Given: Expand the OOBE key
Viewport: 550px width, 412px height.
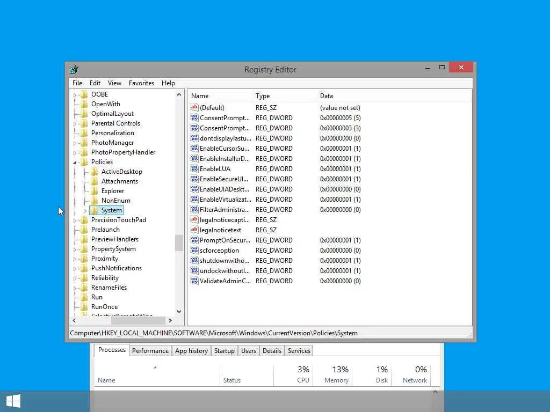Looking at the screenshot, I should click(75, 95).
